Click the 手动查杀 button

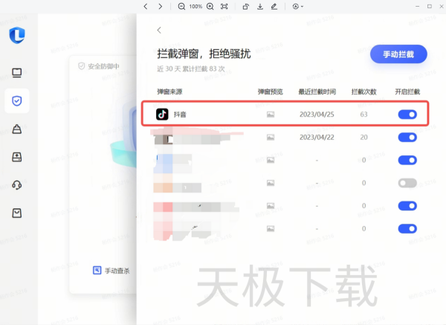tap(111, 271)
